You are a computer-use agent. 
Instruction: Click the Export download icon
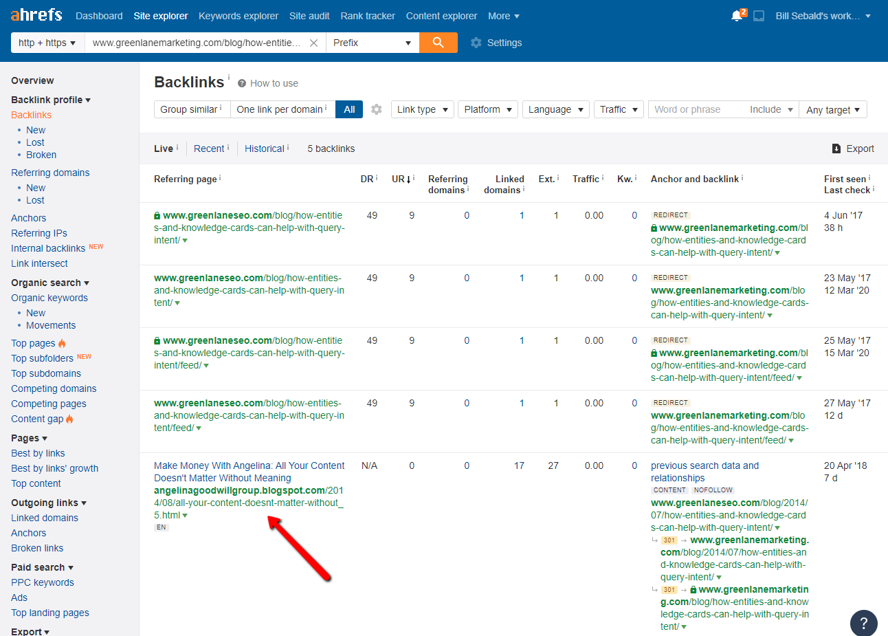click(x=836, y=149)
